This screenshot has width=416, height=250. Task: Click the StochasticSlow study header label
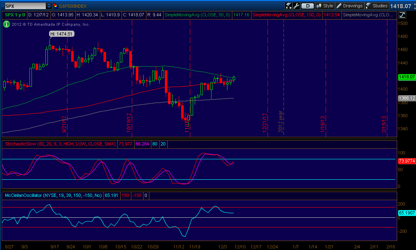point(60,144)
